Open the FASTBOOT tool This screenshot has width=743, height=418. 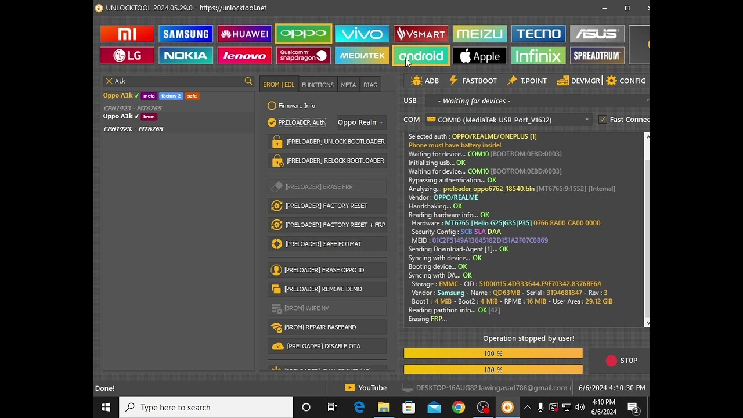[x=473, y=81]
